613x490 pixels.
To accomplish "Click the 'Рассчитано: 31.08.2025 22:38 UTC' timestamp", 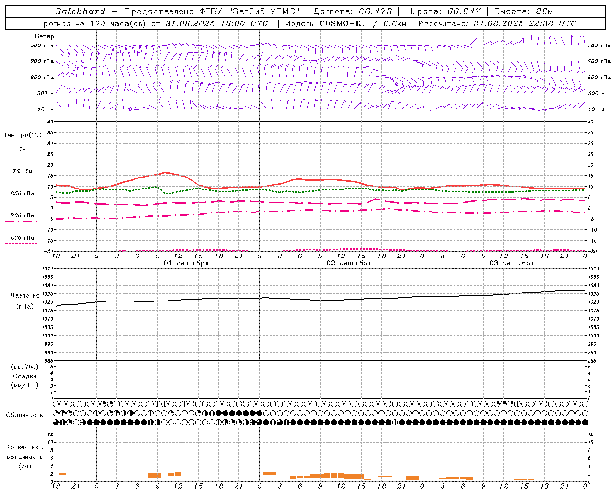I will [x=497, y=23].
